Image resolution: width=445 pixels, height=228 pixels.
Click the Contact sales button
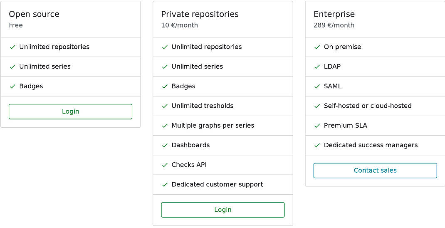[x=375, y=170]
